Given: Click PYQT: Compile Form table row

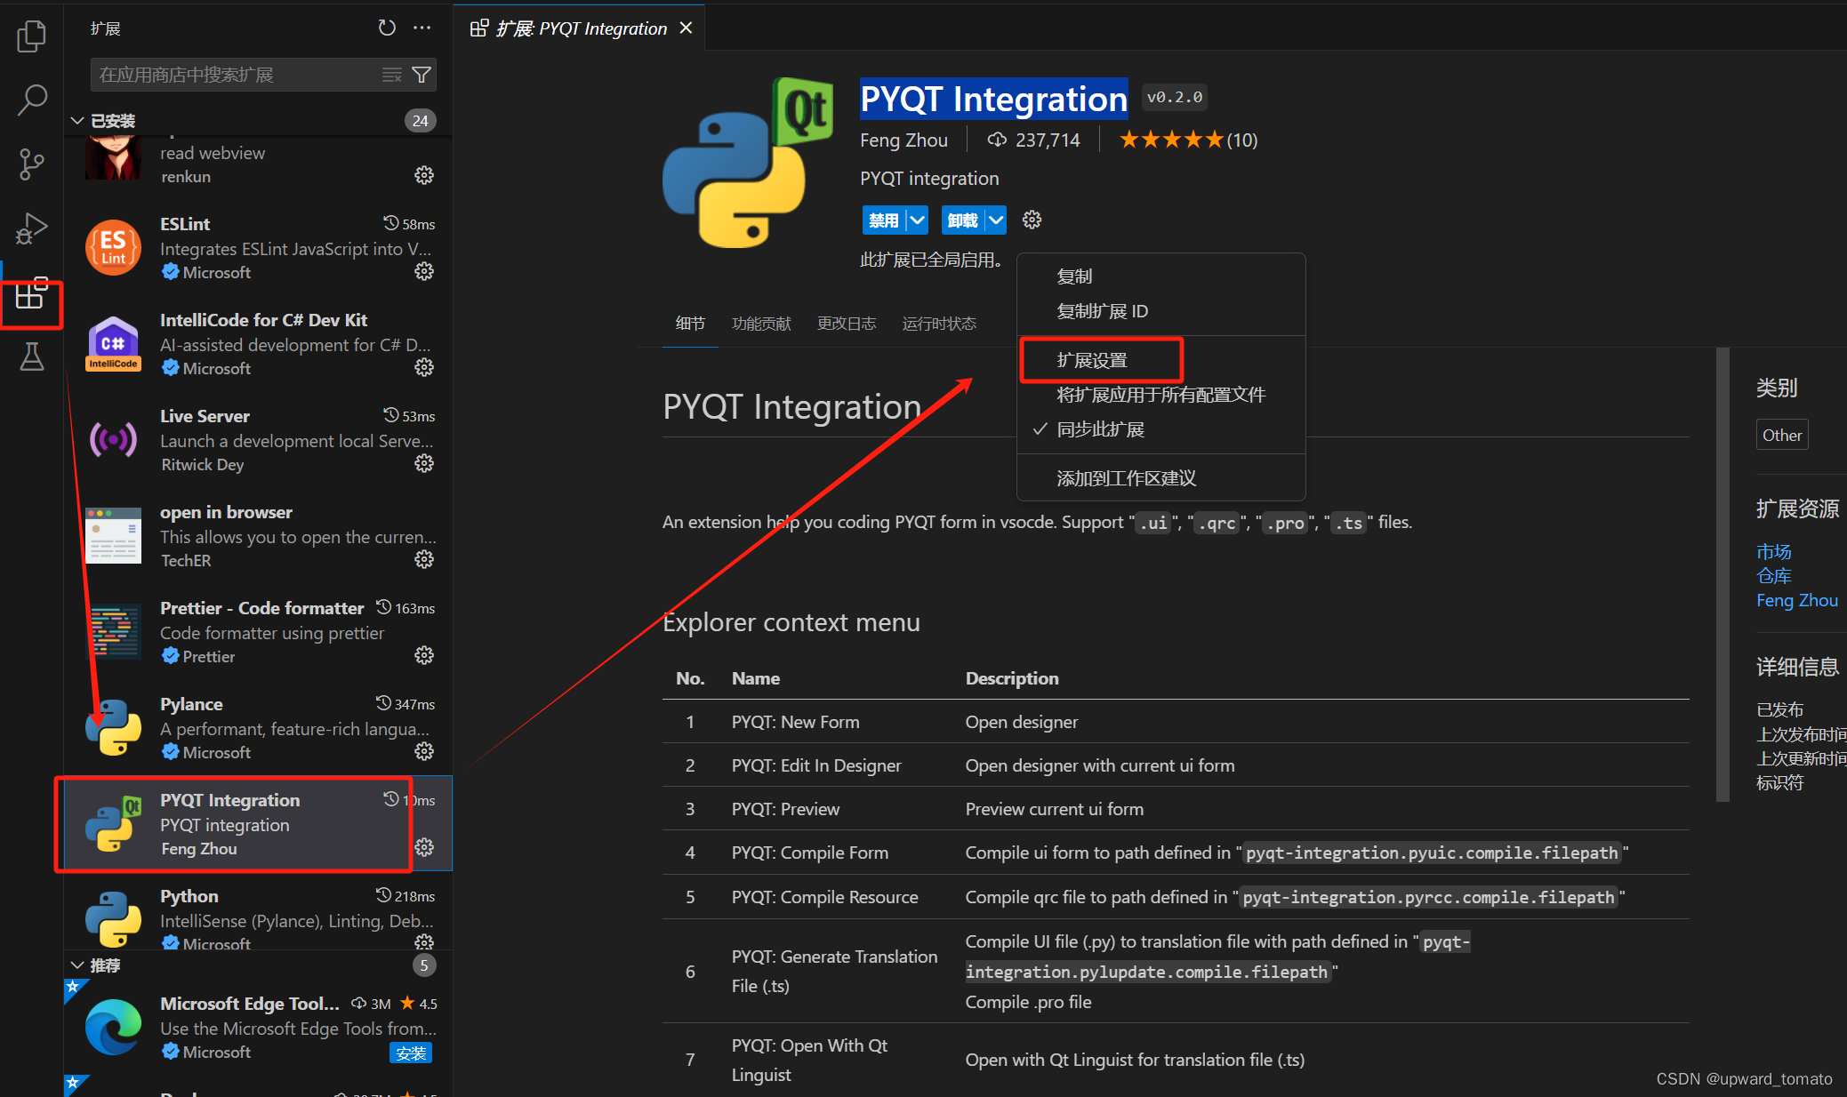Looking at the screenshot, I should [1176, 853].
